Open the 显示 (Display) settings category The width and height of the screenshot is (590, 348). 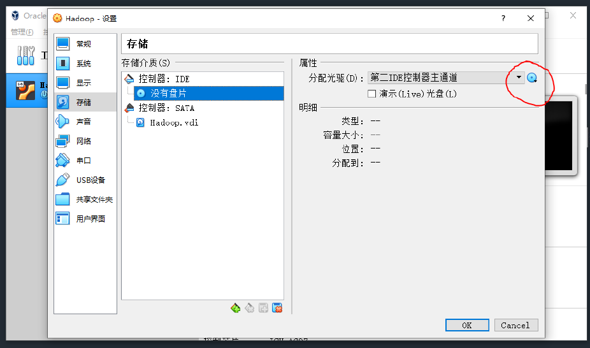(85, 83)
